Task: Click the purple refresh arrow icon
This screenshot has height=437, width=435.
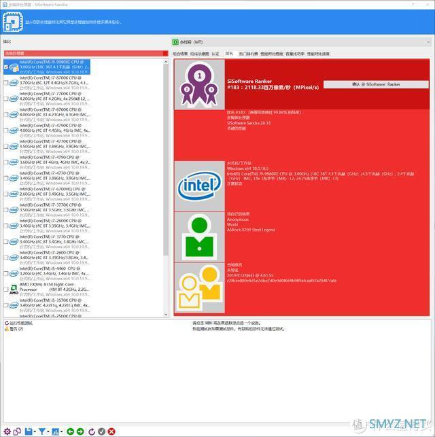Action: (90, 431)
